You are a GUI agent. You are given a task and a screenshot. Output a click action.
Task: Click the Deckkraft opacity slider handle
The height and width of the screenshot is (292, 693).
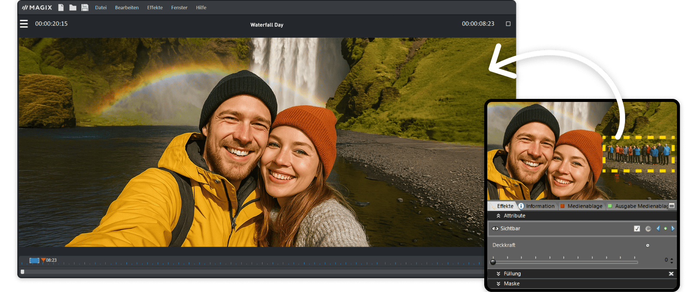pyautogui.click(x=493, y=262)
